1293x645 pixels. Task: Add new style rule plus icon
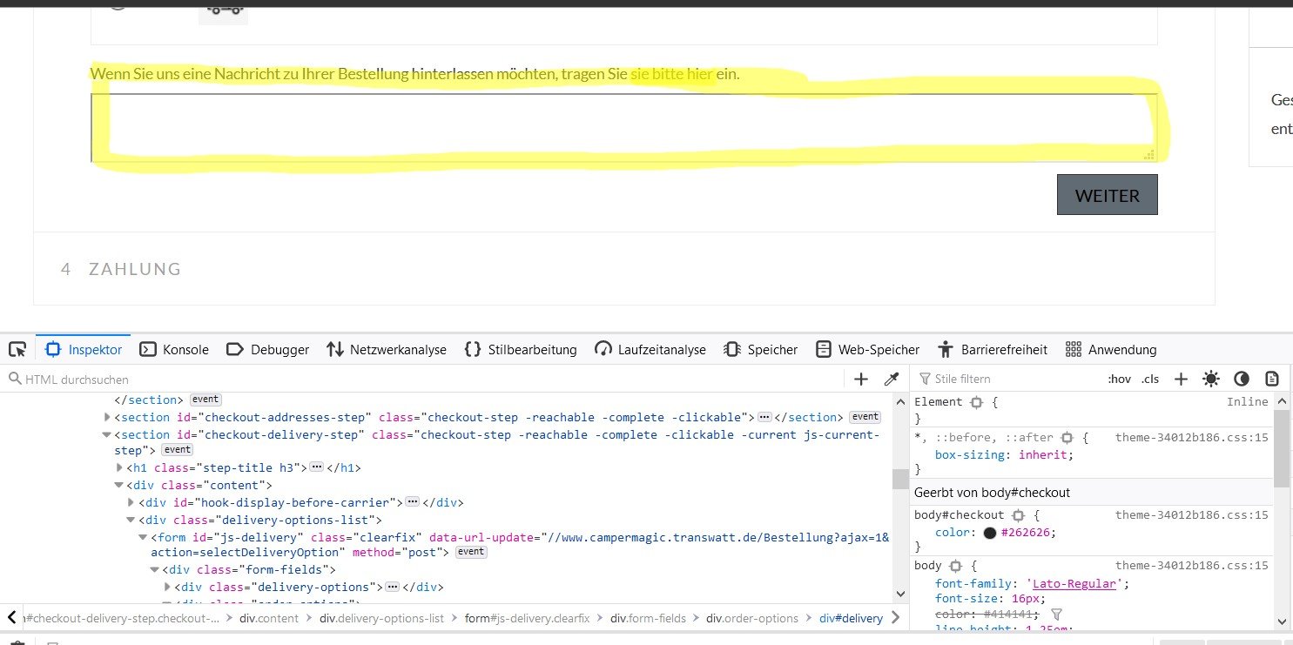coord(1181,379)
